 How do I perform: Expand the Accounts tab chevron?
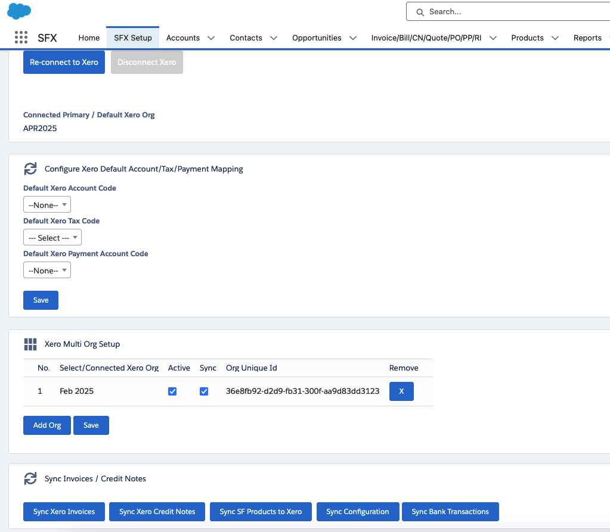coord(211,38)
